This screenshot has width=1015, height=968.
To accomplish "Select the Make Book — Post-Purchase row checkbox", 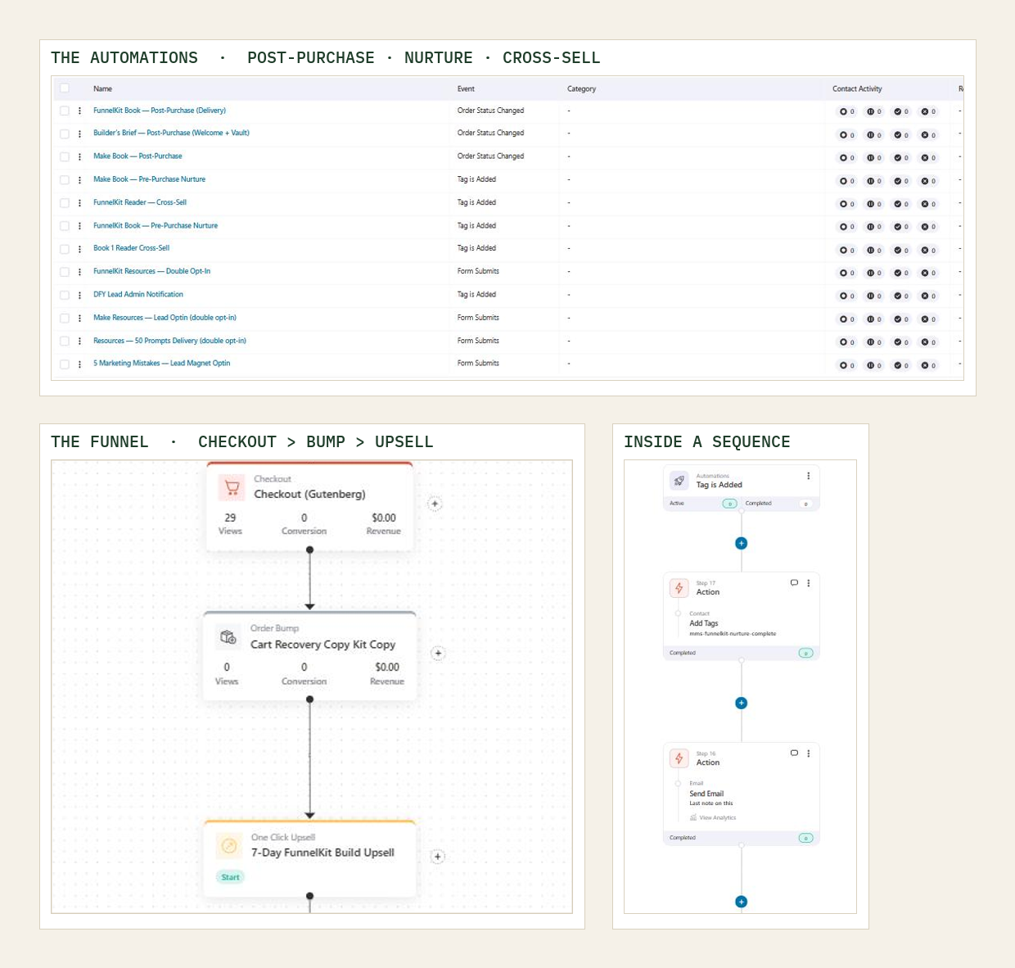I will [x=65, y=156].
